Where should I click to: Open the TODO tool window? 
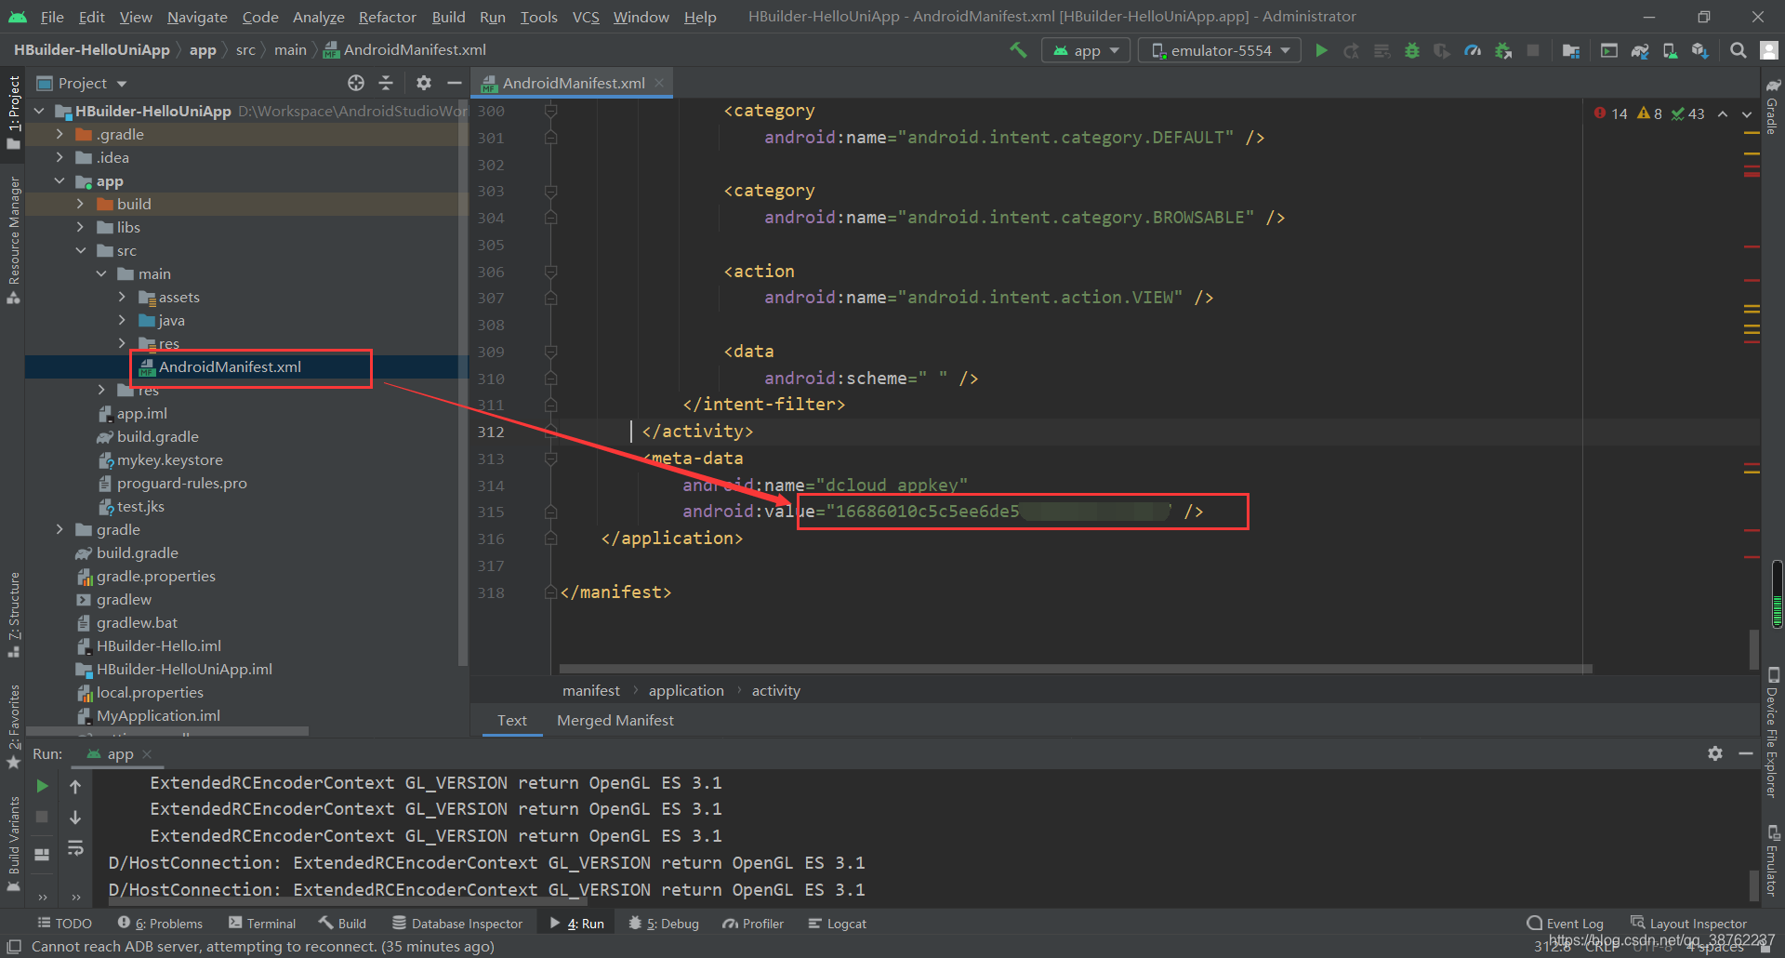[x=64, y=924]
